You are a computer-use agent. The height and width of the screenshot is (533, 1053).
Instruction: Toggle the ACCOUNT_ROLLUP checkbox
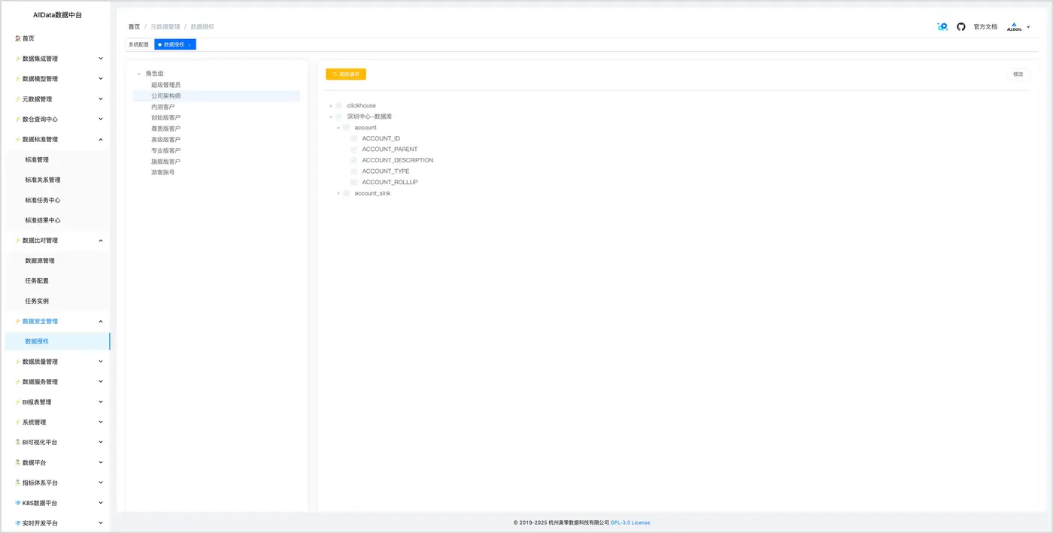click(354, 182)
